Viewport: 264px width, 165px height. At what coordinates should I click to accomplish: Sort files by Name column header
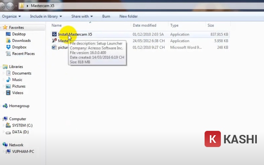56,26
